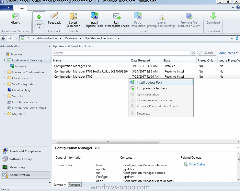Screen dimensions: 240x191
Task: Sort by the Name column header
Action: point(91,60)
